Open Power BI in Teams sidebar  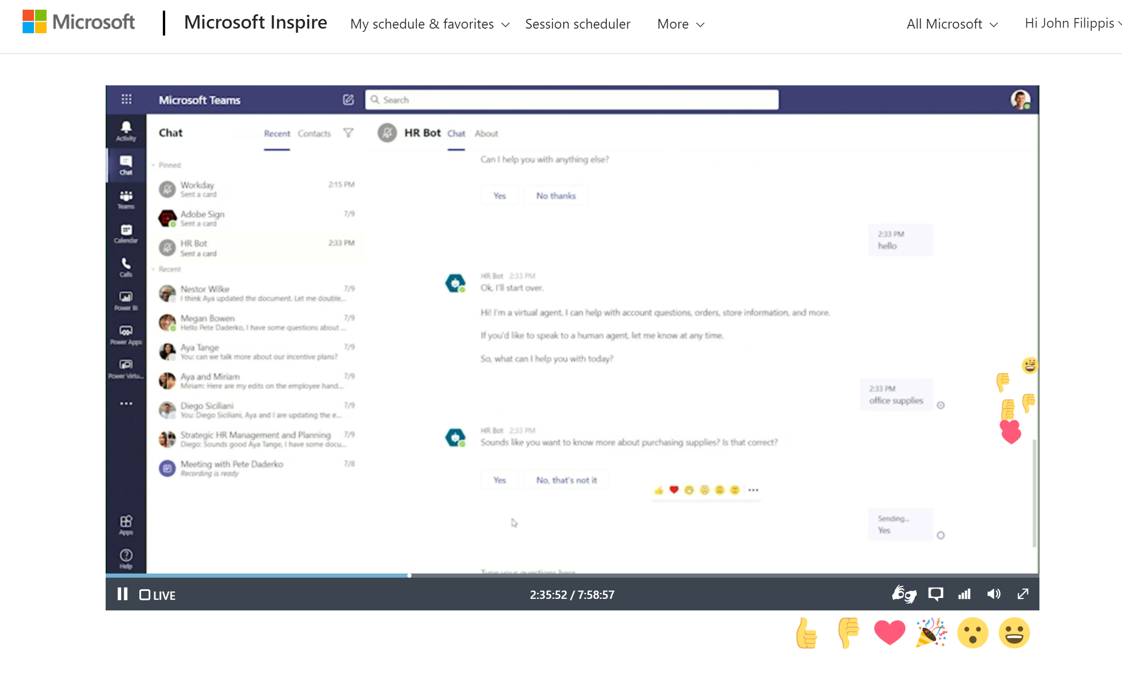point(126,301)
